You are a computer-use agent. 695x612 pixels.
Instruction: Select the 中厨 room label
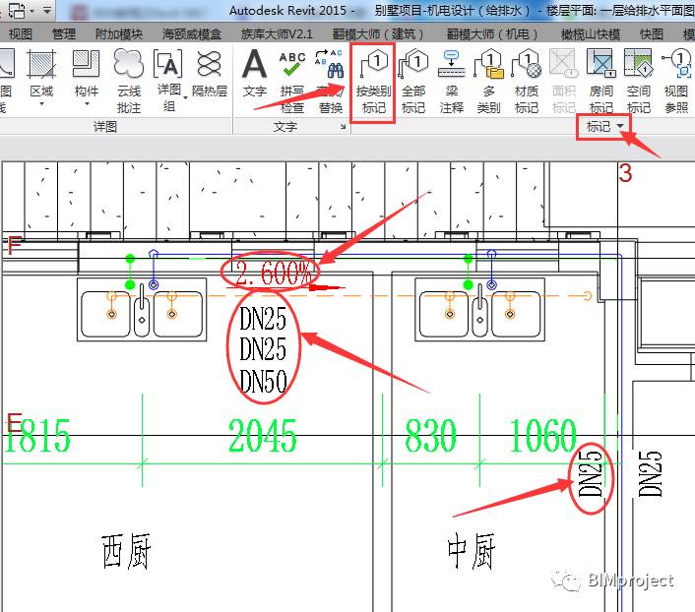472,551
